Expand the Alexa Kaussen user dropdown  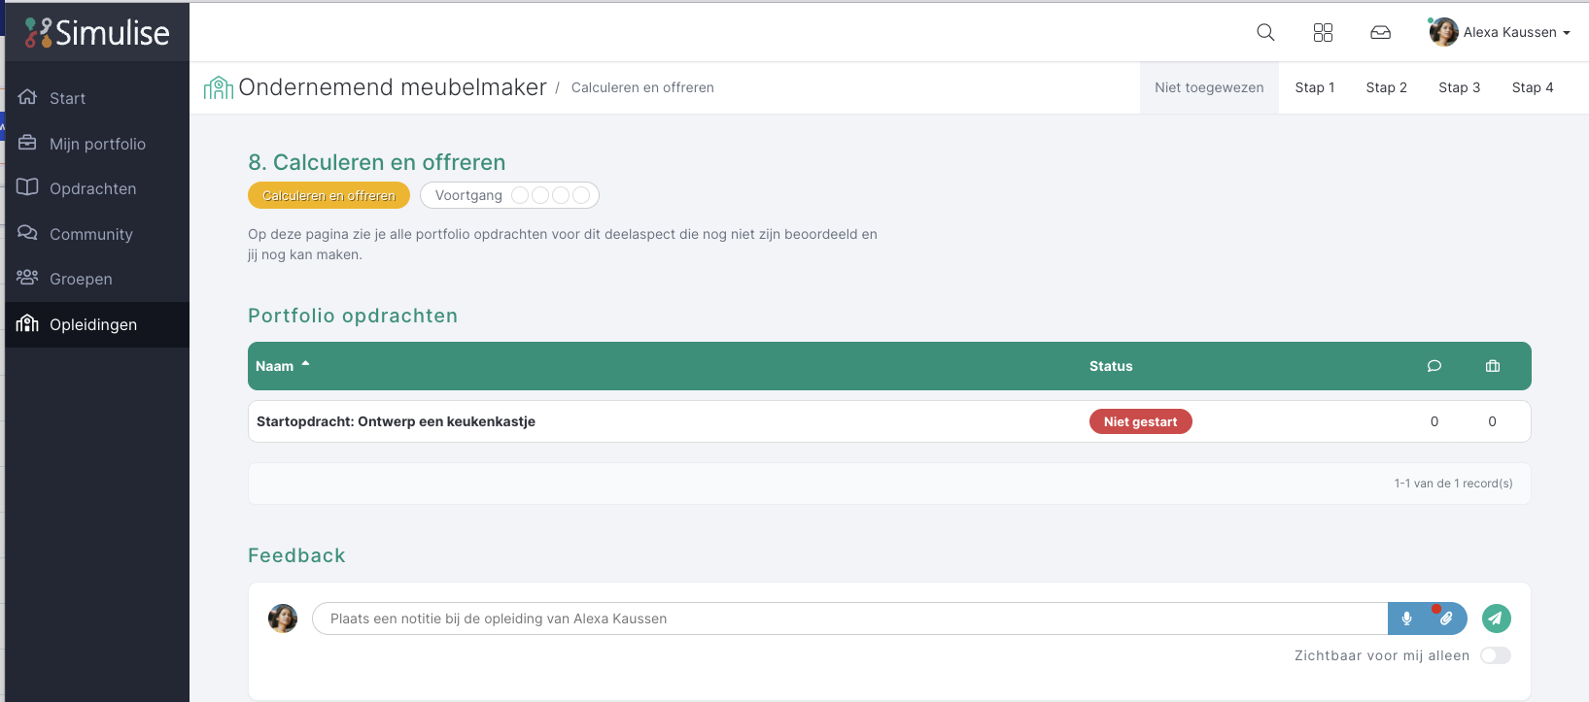(1517, 32)
